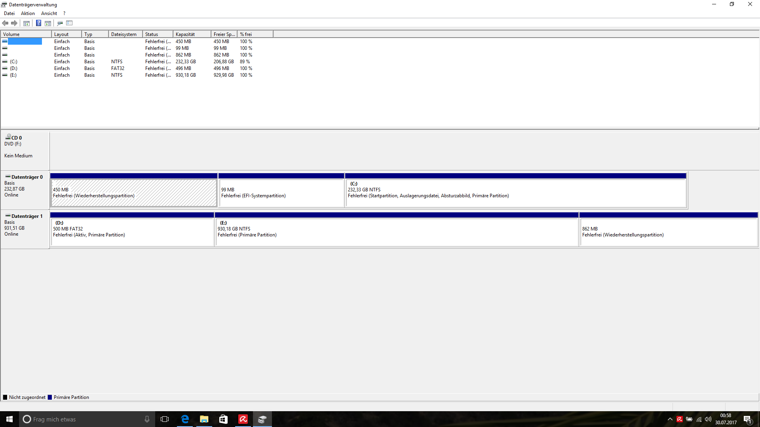Click the Back arrow toolbar icon
760x427 pixels.
coord(5,23)
